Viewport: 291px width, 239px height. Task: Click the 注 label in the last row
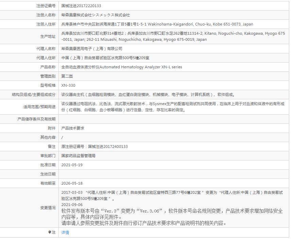tap(53, 232)
